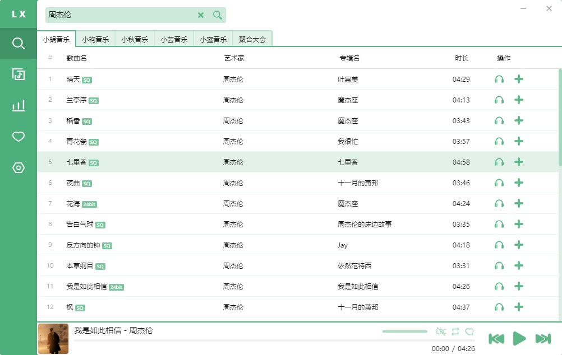Go back to the previous track

496,338
